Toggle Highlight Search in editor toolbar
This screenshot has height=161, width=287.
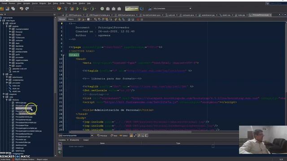pyautogui.click(x=107, y=19)
